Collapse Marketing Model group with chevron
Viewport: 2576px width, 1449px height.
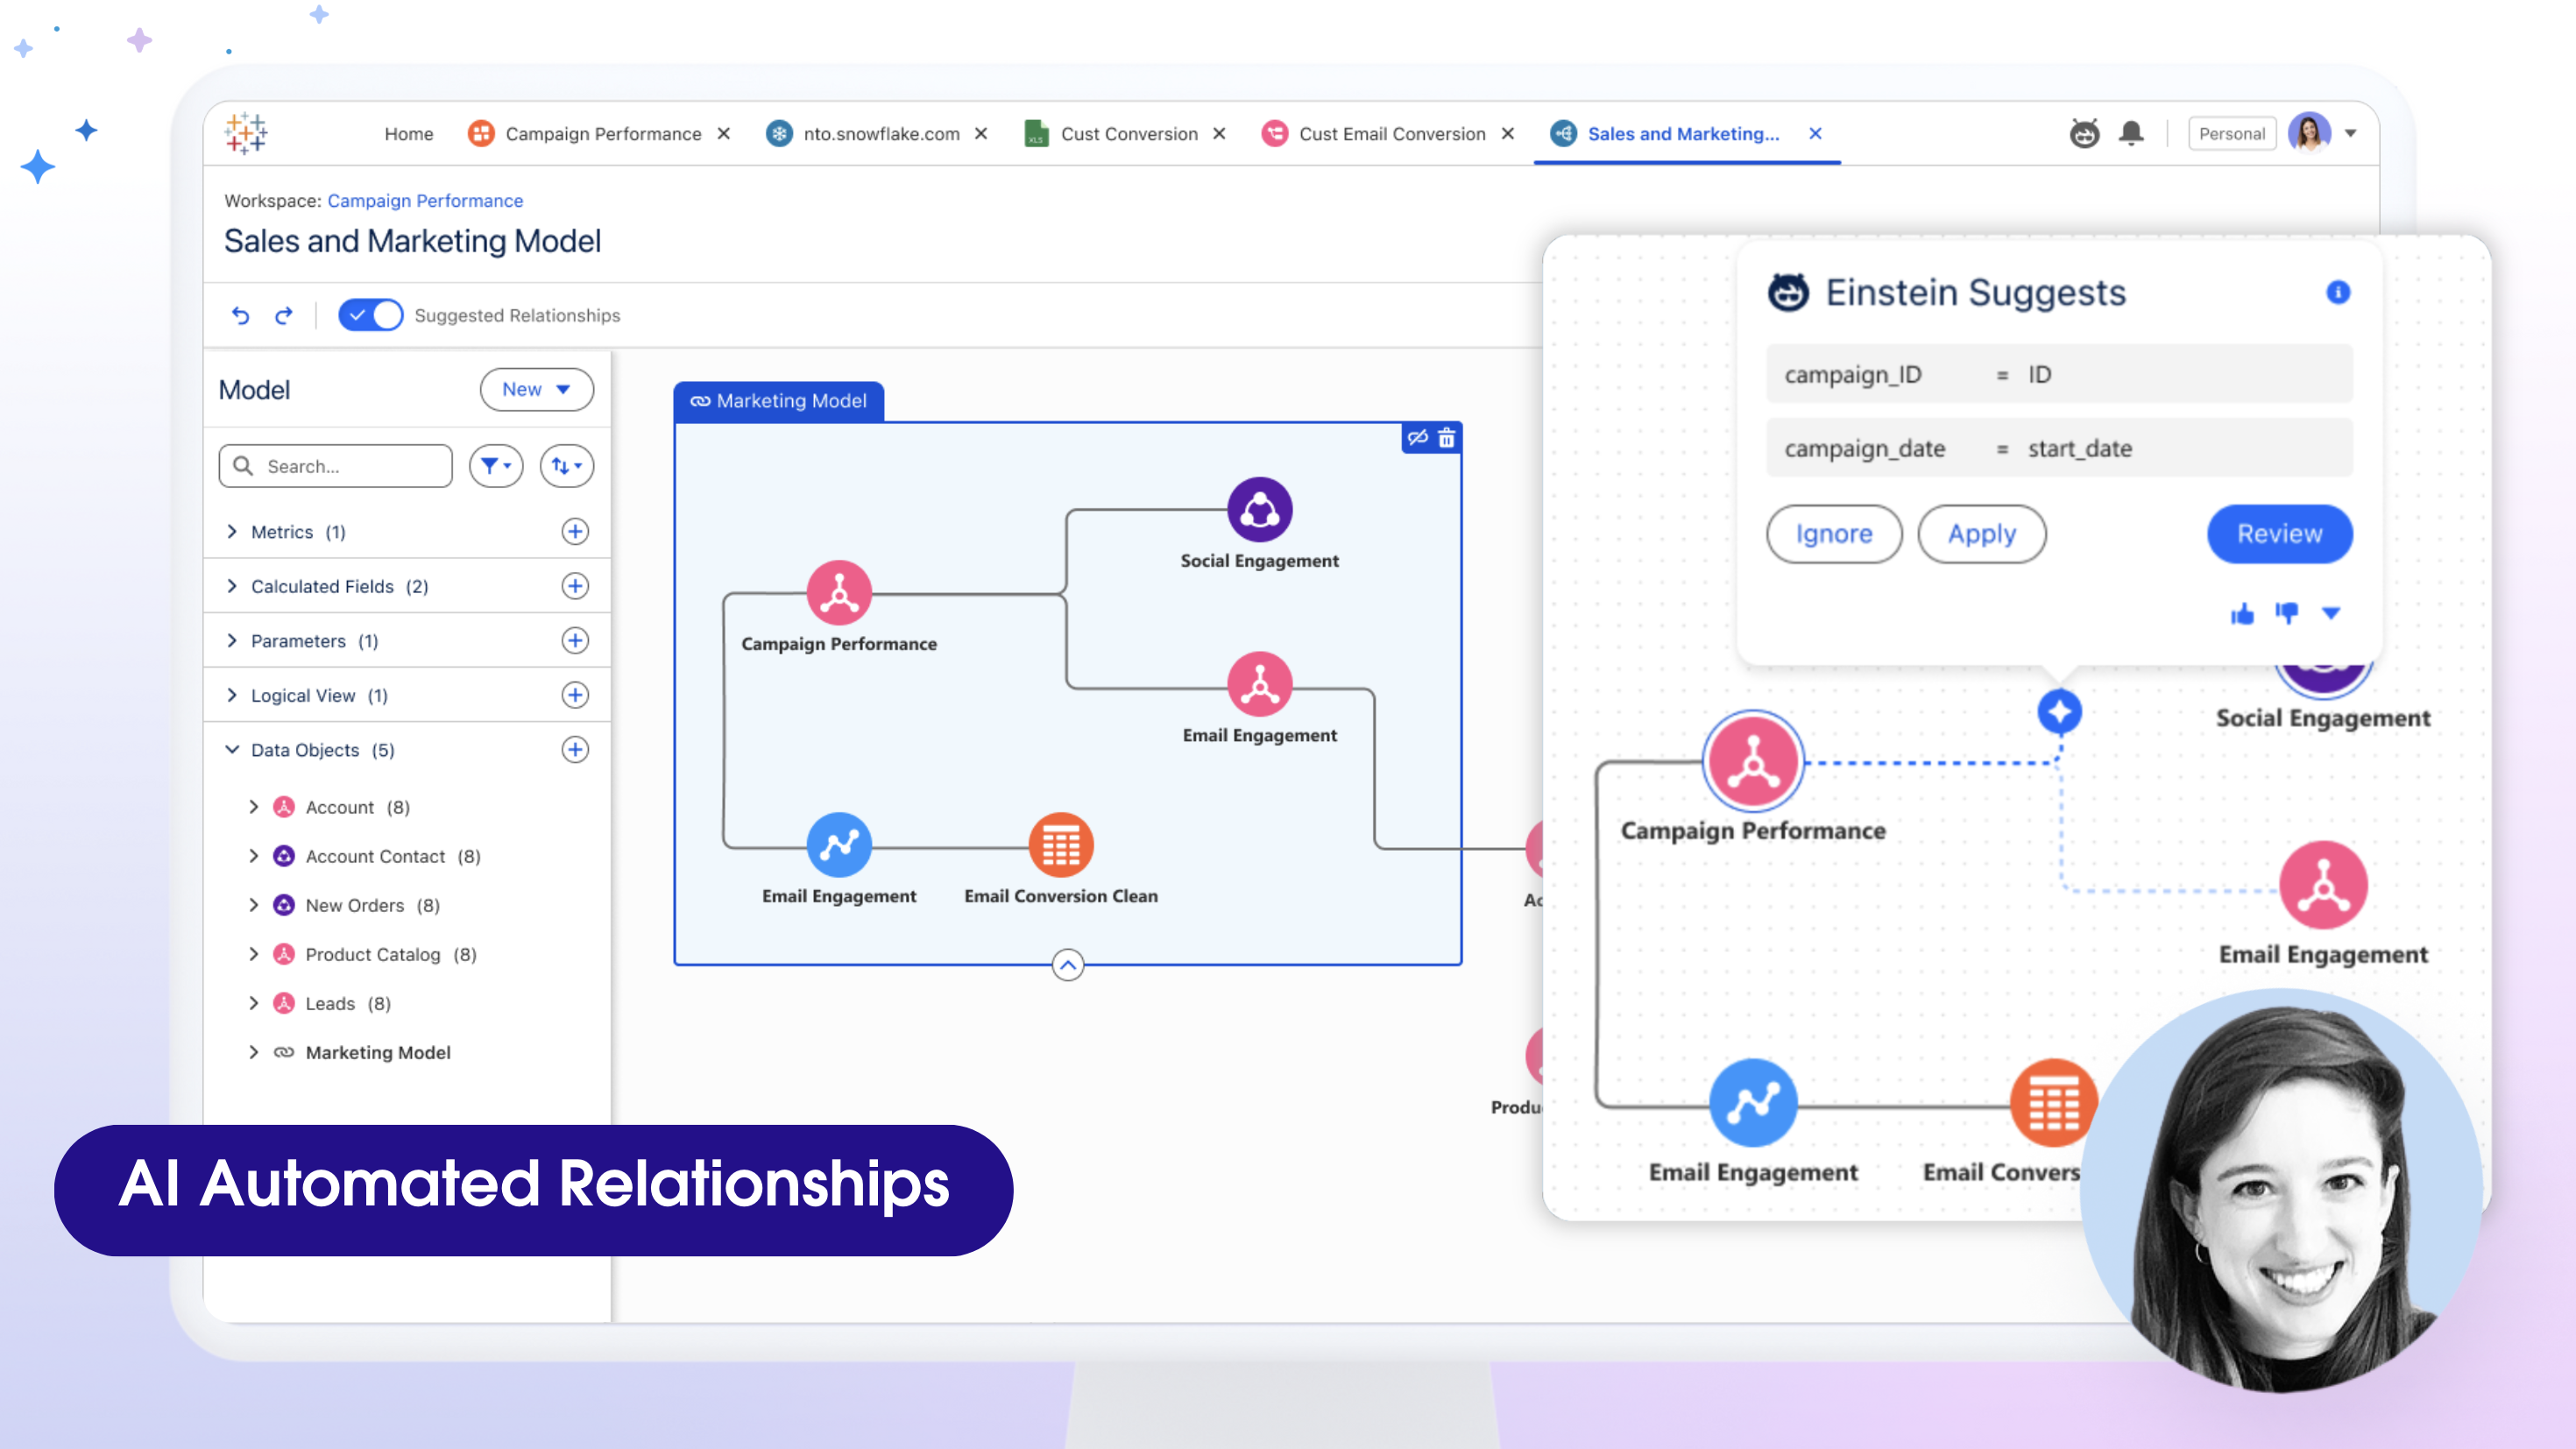pos(1067,965)
